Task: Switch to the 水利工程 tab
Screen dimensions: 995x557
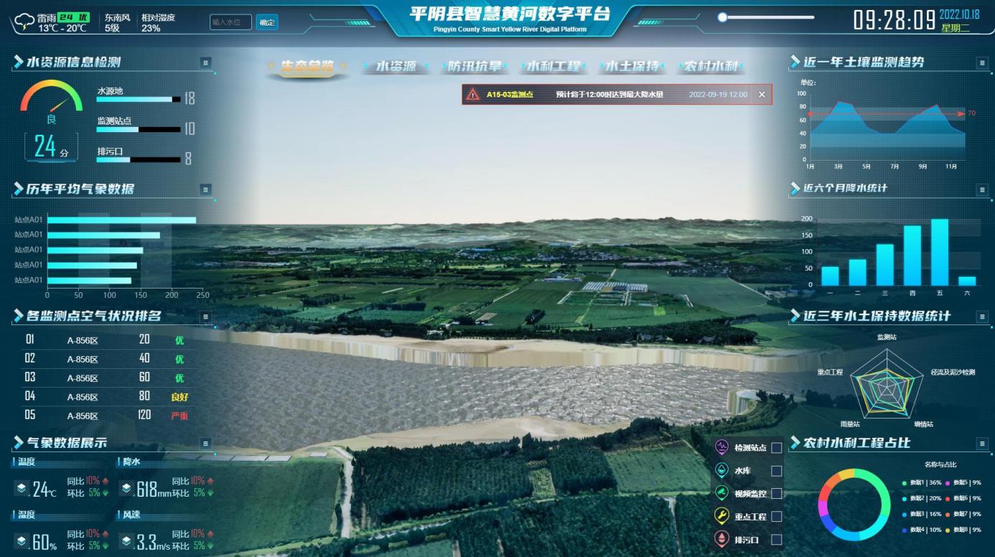Action: [x=553, y=66]
